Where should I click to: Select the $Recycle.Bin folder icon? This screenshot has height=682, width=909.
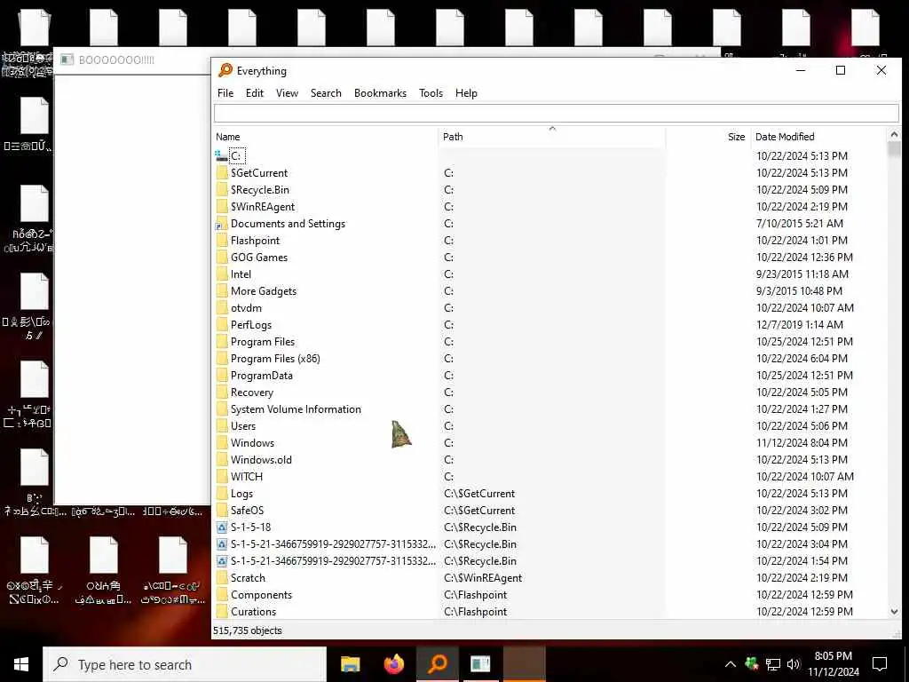(221, 190)
